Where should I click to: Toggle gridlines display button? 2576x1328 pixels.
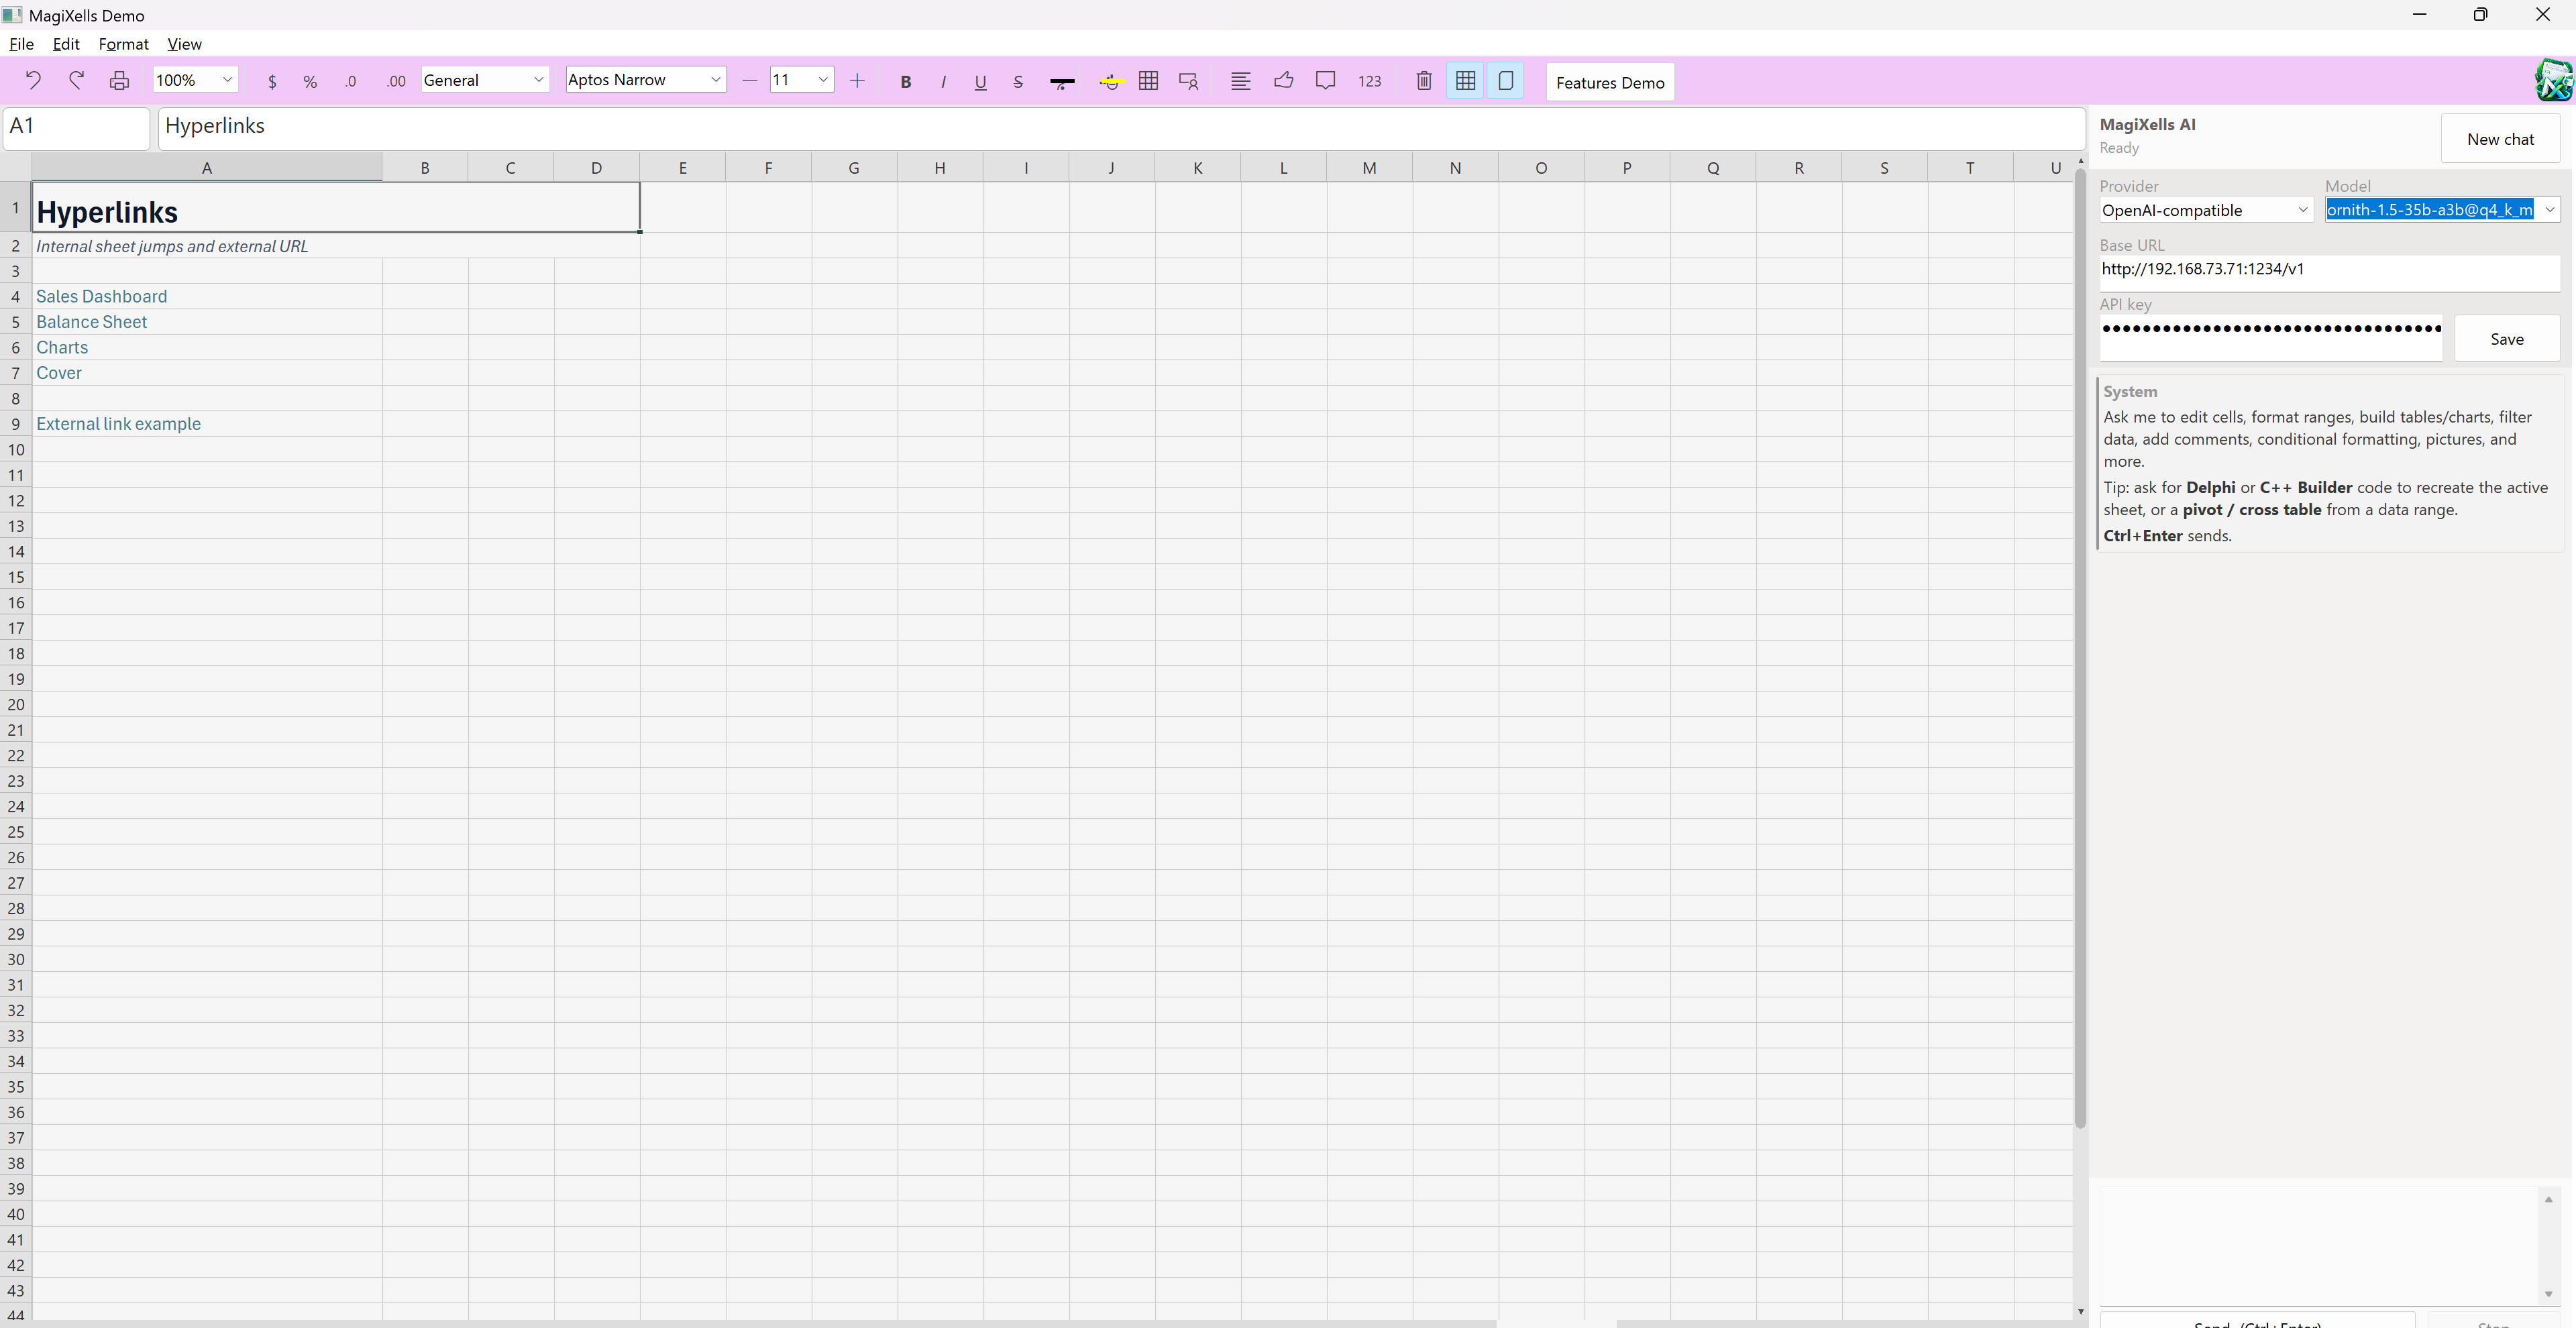click(x=1465, y=81)
